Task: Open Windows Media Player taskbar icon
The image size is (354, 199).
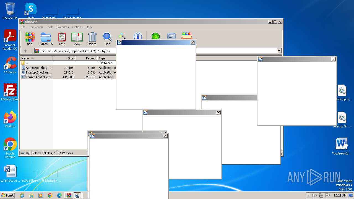Action: (x=41, y=195)
